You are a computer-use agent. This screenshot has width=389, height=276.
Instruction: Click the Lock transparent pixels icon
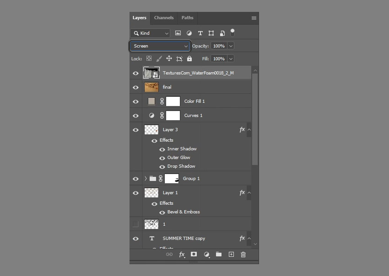point(149,58)
